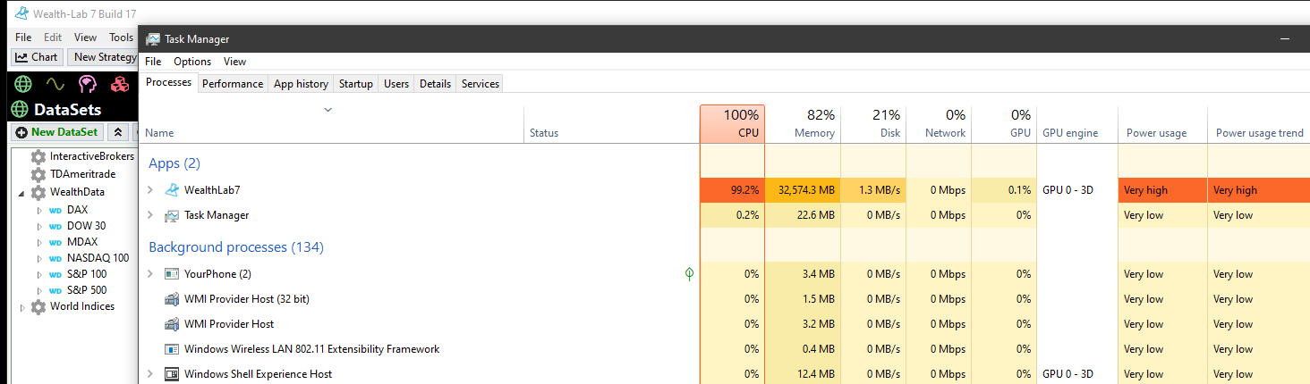Expand the YourPhone (2) process group
The width and height of the screenshot is (1310, 384).
click(150, 274)
